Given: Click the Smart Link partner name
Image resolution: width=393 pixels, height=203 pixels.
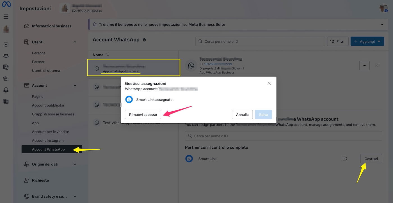Looking at the screenshot, I should [x=207, y=159].
